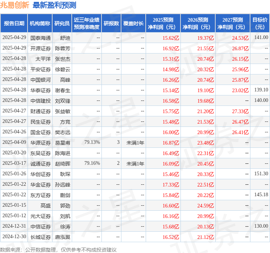Click institution 光大证券
270x253 pixels.
click(x=41, y=216)
